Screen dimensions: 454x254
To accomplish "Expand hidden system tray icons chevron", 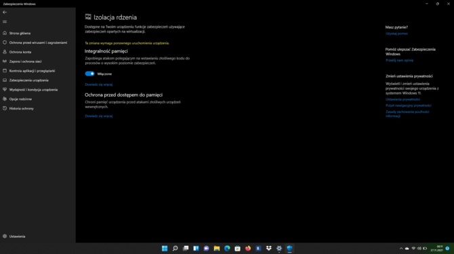I will (401, 248).
